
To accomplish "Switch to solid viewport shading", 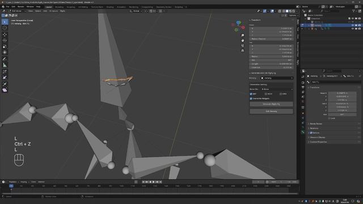I will (287, 11).
